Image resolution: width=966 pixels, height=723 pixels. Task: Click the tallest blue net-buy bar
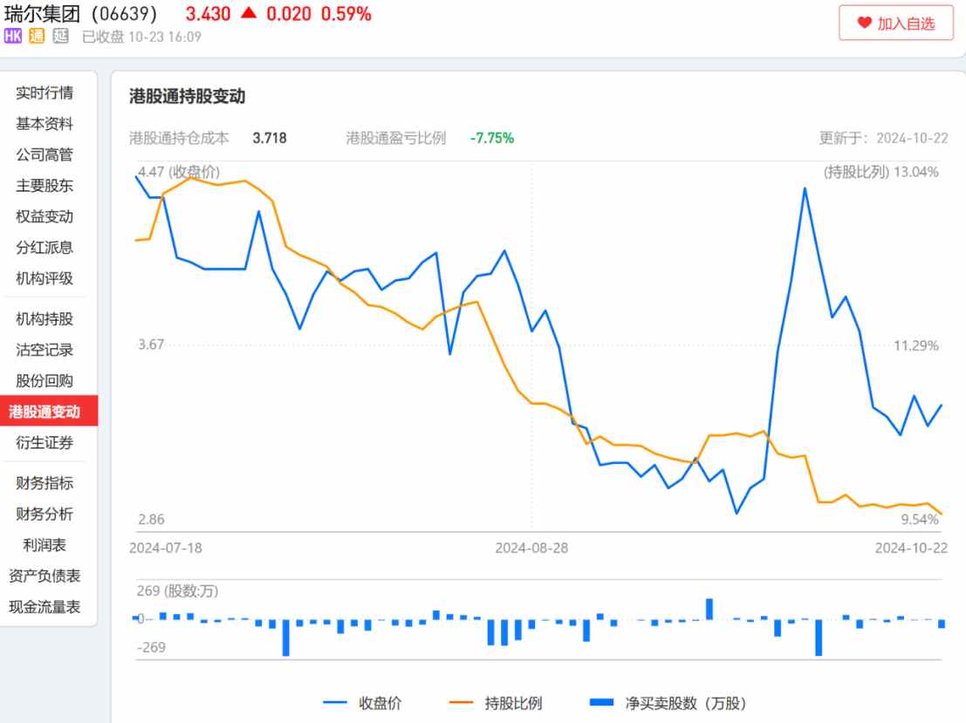tap(709, 609)
